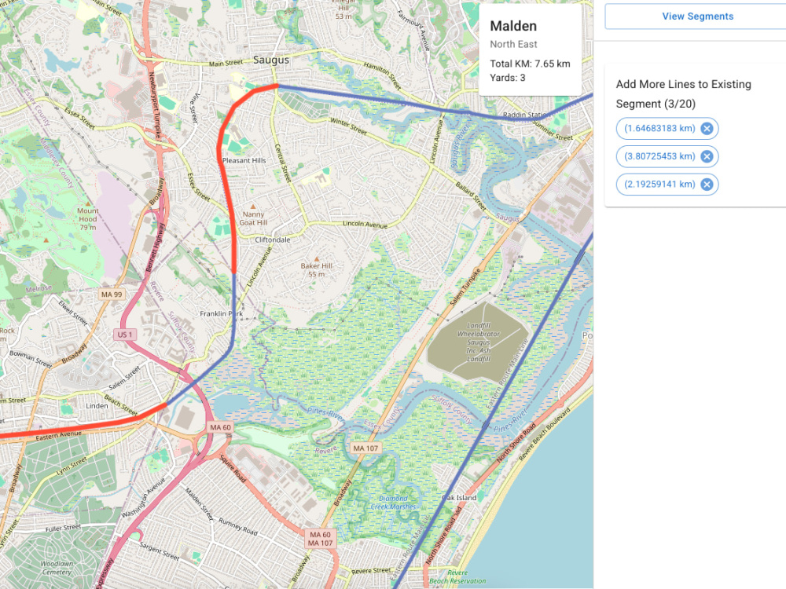This screenshot has height=589, width=786.
Task: Click the Diamond Creek Marshes label
Action: (x=394, y=503)
